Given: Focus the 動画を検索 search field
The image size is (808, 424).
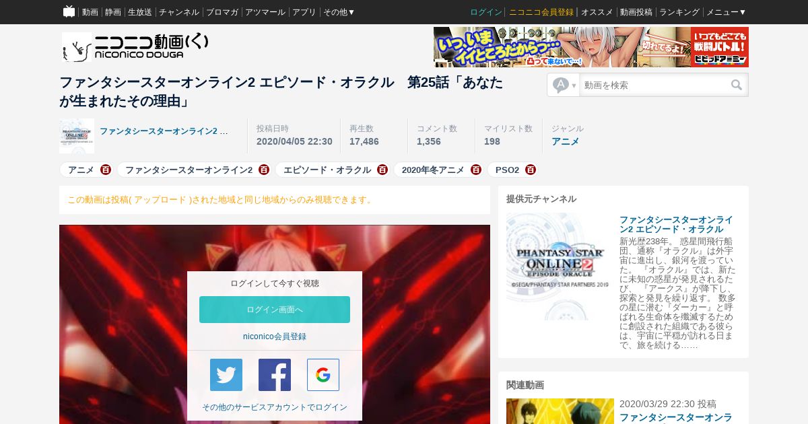Looking at the screenshot, I should [654, 85].
